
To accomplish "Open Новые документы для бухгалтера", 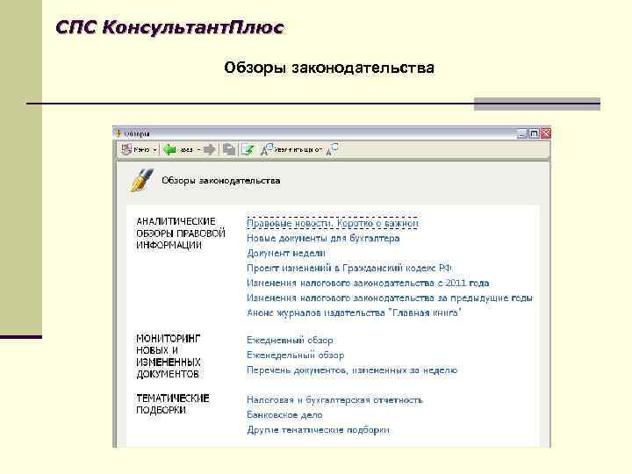I will point(323,238).
